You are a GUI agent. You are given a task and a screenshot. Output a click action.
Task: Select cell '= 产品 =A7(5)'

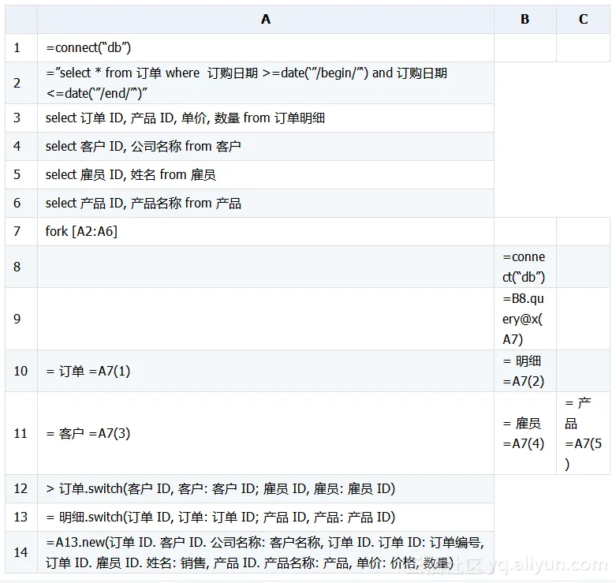pyautogui.click(x=584, y=433)
